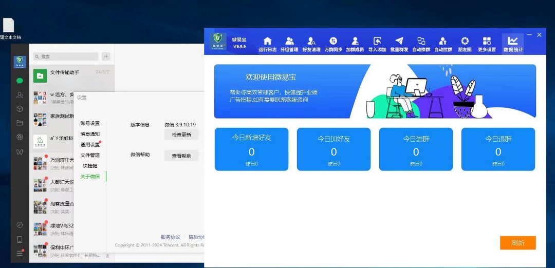Open 更多设置 grid icon

tap(487, 44)
